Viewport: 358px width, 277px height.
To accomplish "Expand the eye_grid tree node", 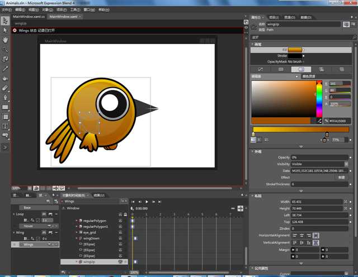I will (77, 232).
